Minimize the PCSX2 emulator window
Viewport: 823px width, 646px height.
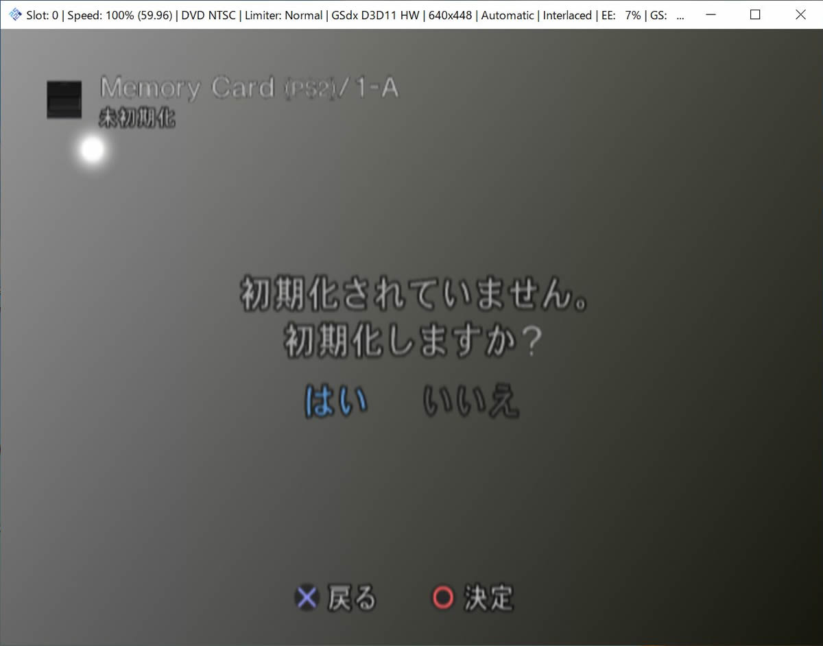click(709, 14)
